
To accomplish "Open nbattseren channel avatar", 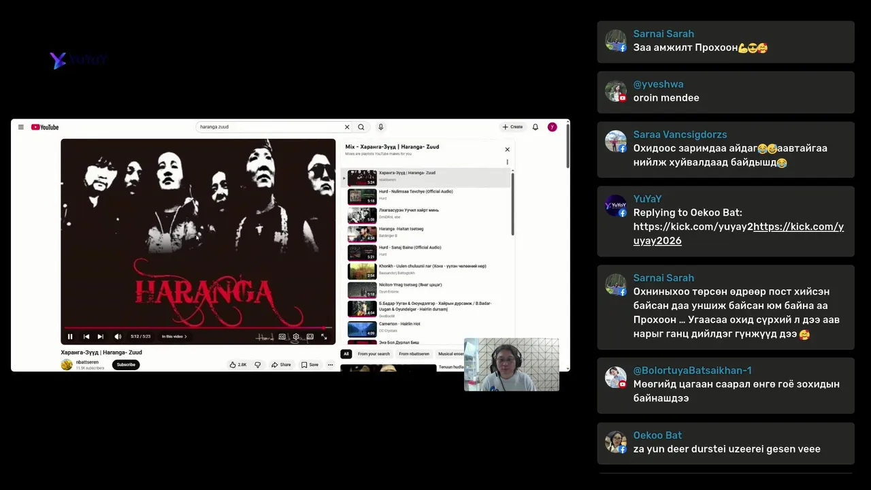I will [x=67, y=365].
